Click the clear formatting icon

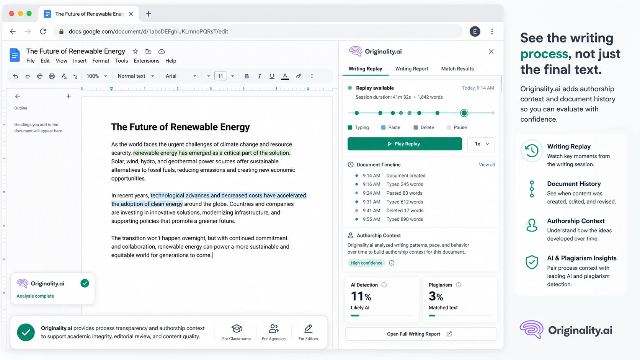(64, 76)
